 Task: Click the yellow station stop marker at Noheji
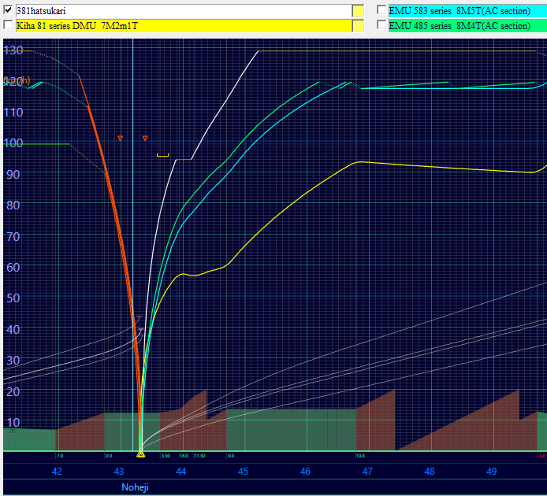tap(140, 454)
